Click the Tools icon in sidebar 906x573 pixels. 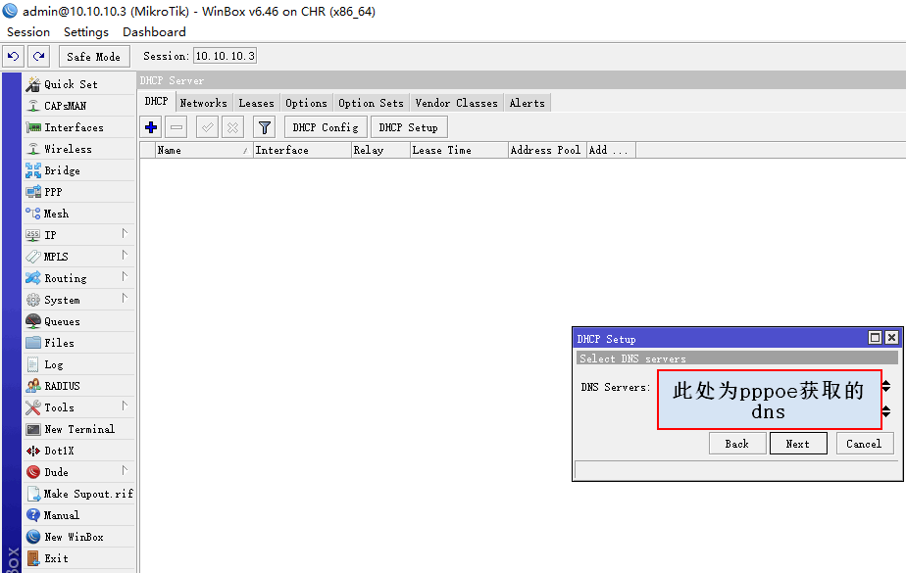33,407
